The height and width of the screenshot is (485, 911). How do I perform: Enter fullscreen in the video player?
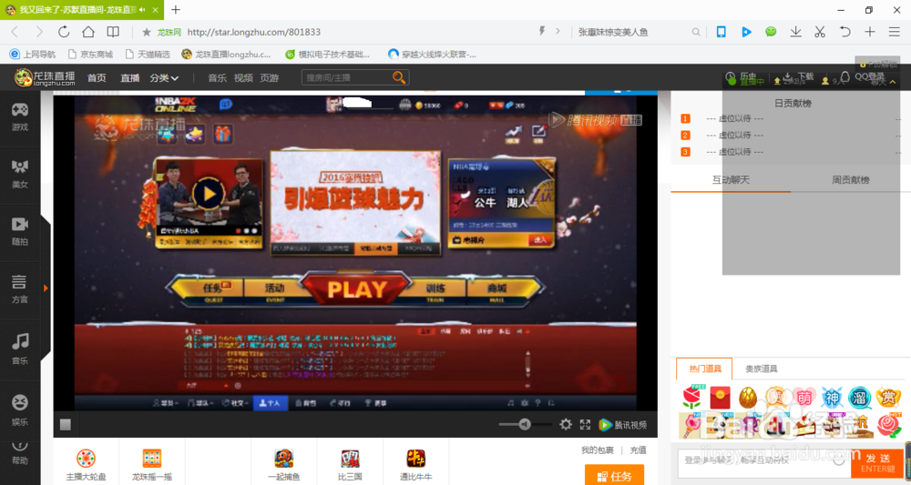coord(585,425)
